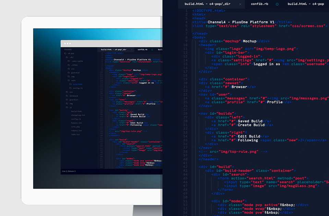Click the _dir folder icon in sidebar

coord(67,57)
